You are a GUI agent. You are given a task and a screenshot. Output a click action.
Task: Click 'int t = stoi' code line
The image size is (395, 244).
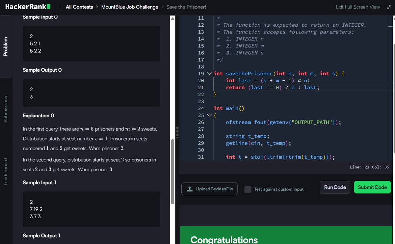click(280, 157)
